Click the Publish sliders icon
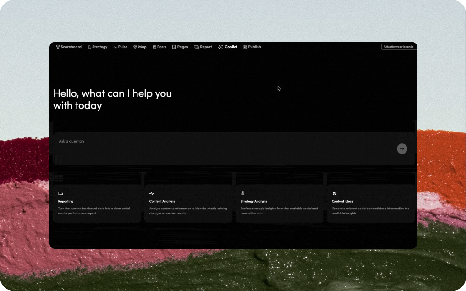 pyautogui.click(x=245, y=47)
